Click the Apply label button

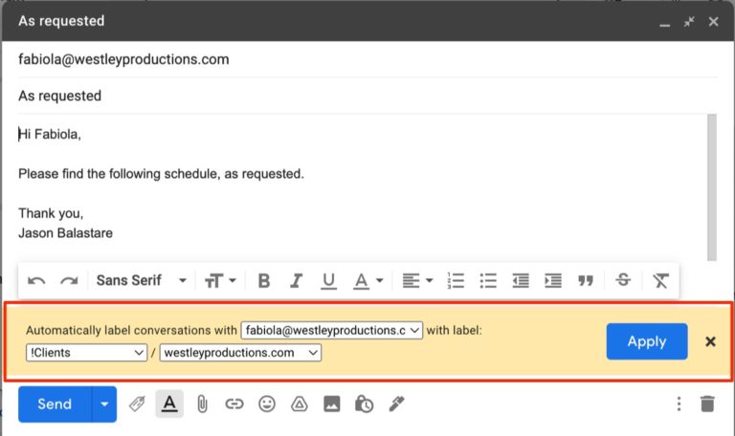pyautogui.click(x=647, y=341)
